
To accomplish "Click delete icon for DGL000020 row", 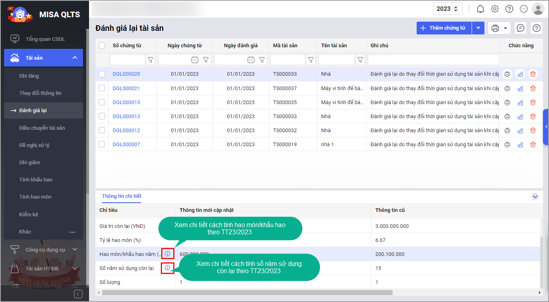I will pyautogui.click(x=533, y=74).
